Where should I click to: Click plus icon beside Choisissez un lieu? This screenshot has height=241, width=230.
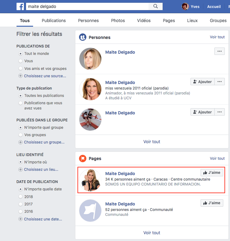click(21, 170)
